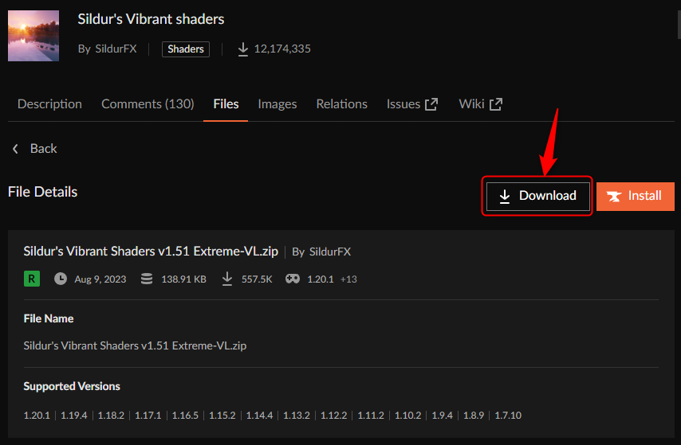Click supported version 1.18.2
The width and height of the screenshot is (681, 445).
(111, 416)
